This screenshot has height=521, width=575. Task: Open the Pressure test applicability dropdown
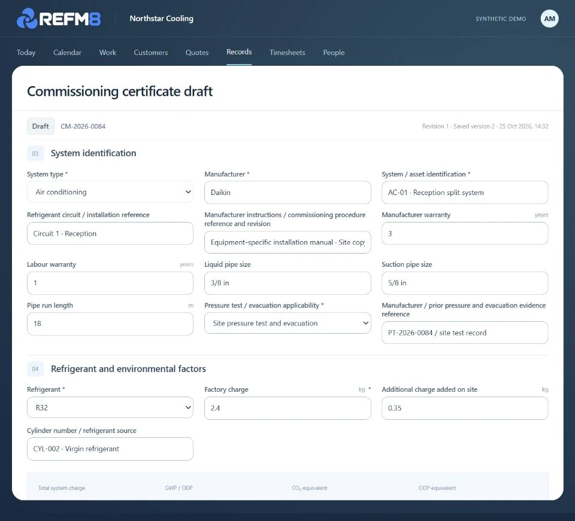(x=287, y=323)
